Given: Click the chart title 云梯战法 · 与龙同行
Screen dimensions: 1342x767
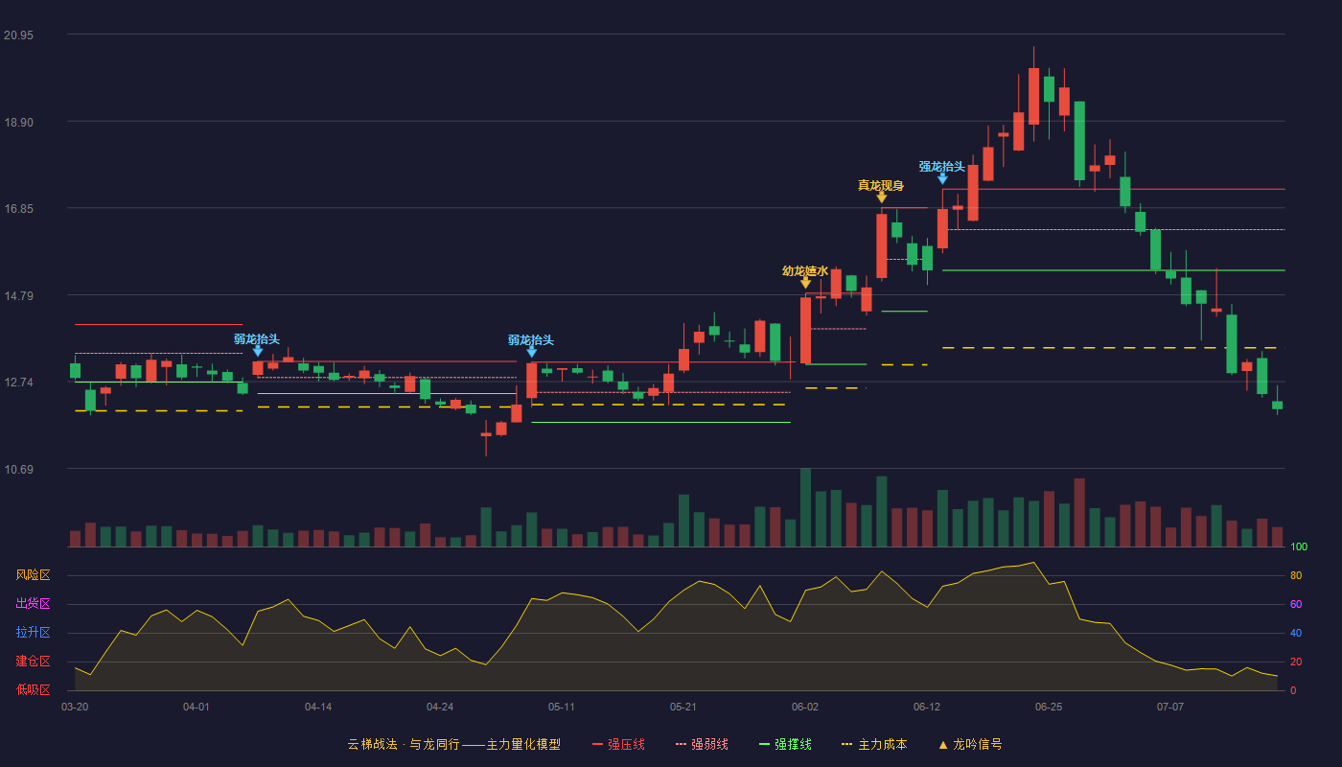Looking at the screenshot, I should click(403, 744).
